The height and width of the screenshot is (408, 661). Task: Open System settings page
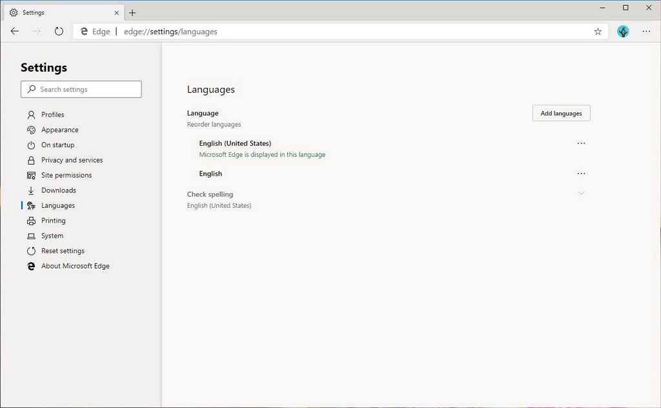[52, 236]
